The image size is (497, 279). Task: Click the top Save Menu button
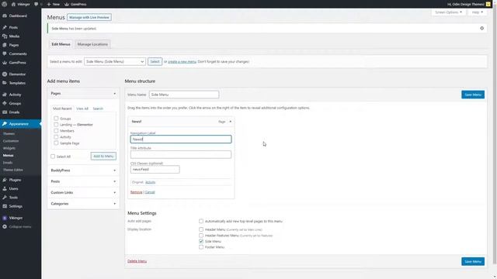coord(473,95)
